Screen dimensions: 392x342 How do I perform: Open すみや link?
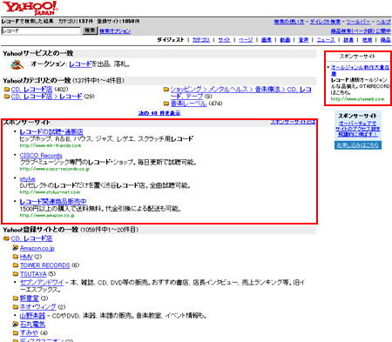tap(29, 333)
